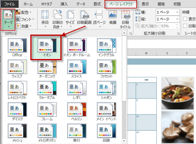Open the ページ設定 dialog launcher
This screenshot has width=196, height=144.
[x=131, y=33]
